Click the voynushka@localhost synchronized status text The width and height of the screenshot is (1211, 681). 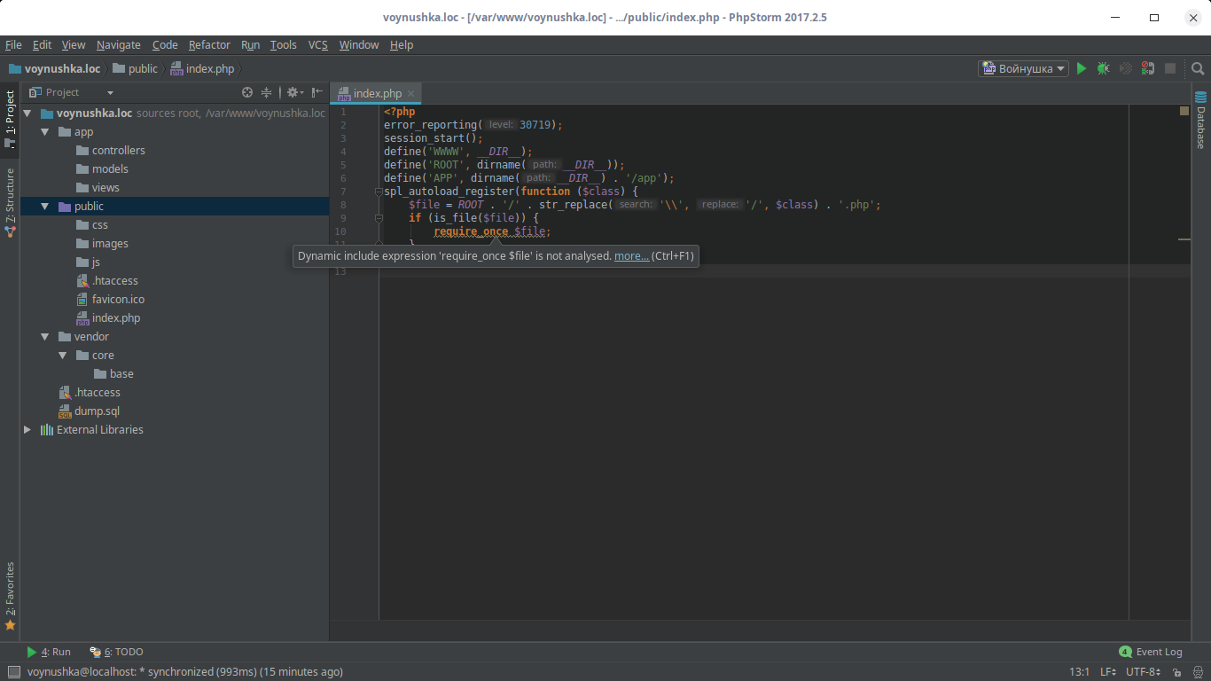[185, 672]
